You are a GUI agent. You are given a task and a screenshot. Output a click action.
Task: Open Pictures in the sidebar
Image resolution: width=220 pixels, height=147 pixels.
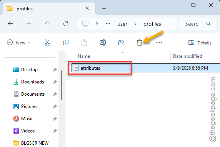click(x=29, y=106)
